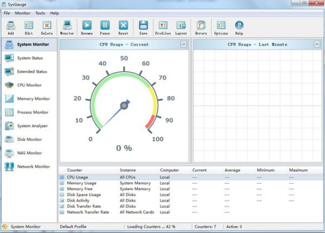Image resolution: width=325 pixels, height=233 pixels.
Task: Open System Analyzer in the sidebar
Action: point(30,126)
